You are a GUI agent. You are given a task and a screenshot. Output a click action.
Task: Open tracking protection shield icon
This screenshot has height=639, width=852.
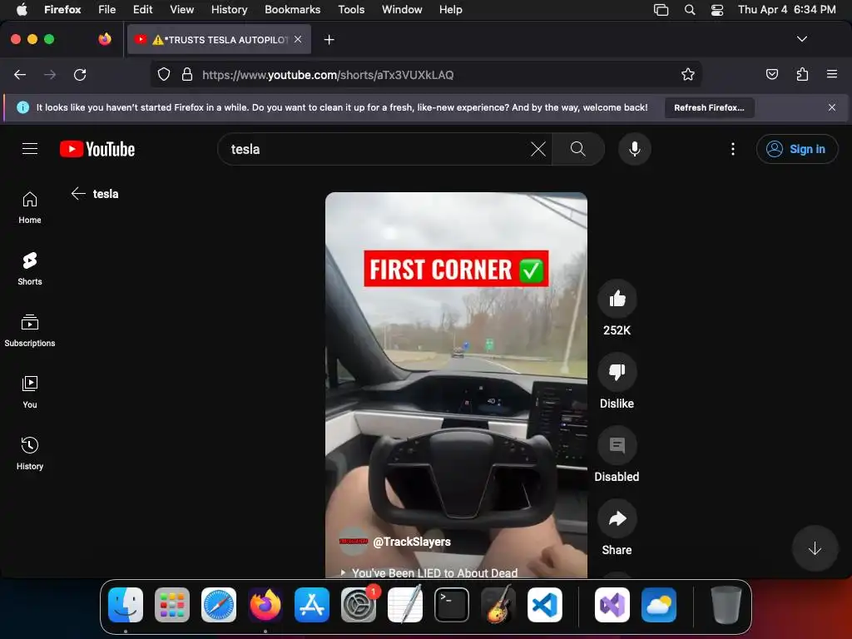point(164,74)
